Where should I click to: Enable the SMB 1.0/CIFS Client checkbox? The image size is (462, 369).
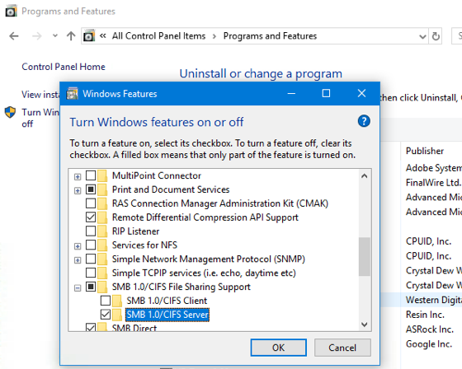106,301
